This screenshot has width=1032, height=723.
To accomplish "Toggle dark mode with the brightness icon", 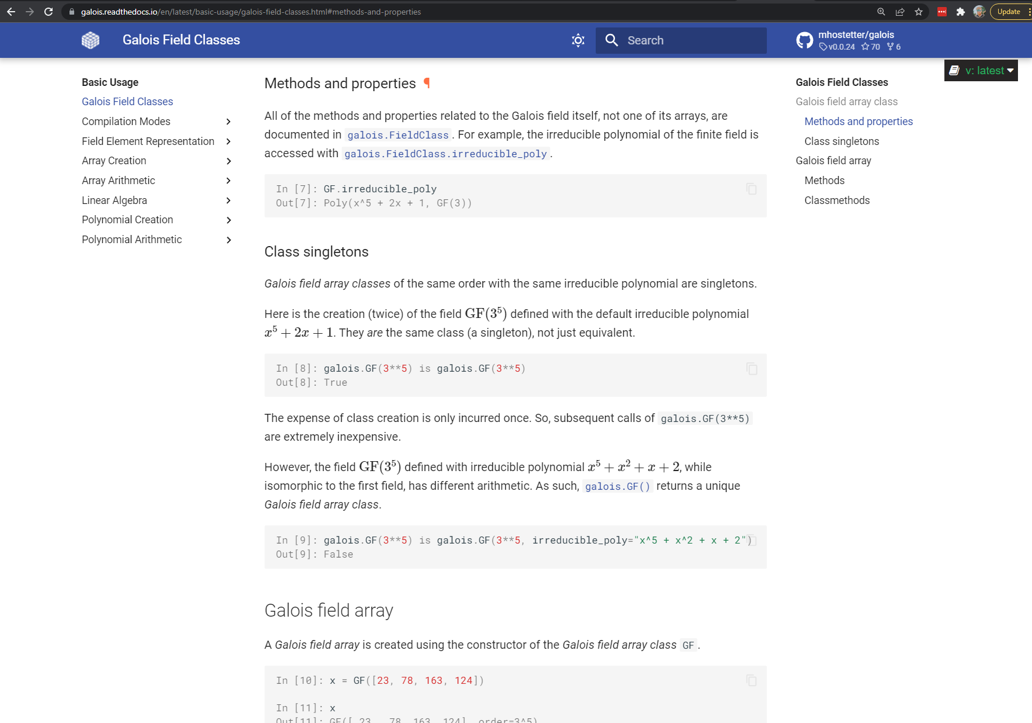I will point(577,40).
